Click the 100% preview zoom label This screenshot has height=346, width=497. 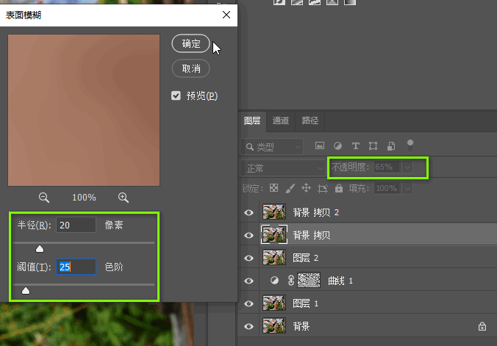[84, 198]
